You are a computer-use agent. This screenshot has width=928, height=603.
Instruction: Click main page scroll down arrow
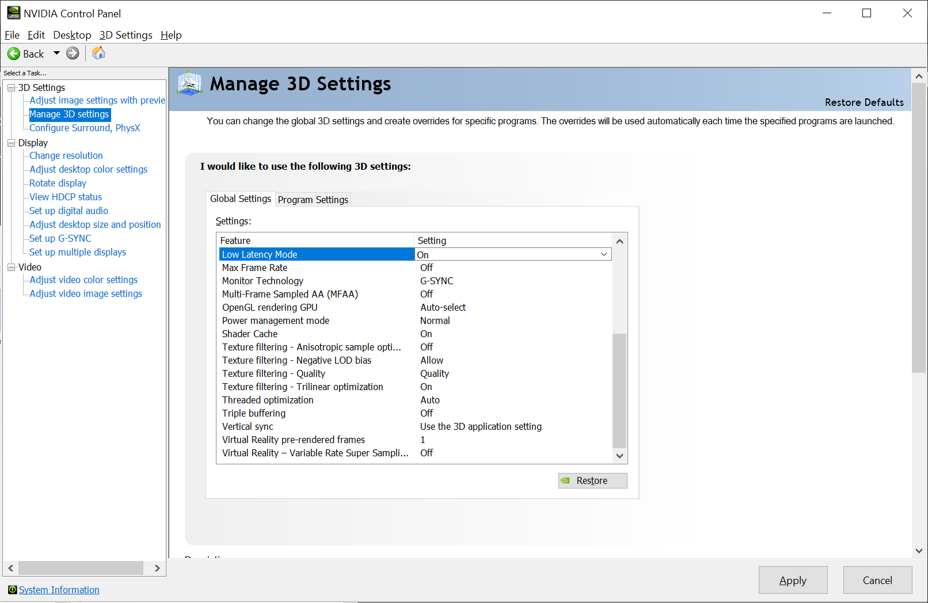pos(919,551)
